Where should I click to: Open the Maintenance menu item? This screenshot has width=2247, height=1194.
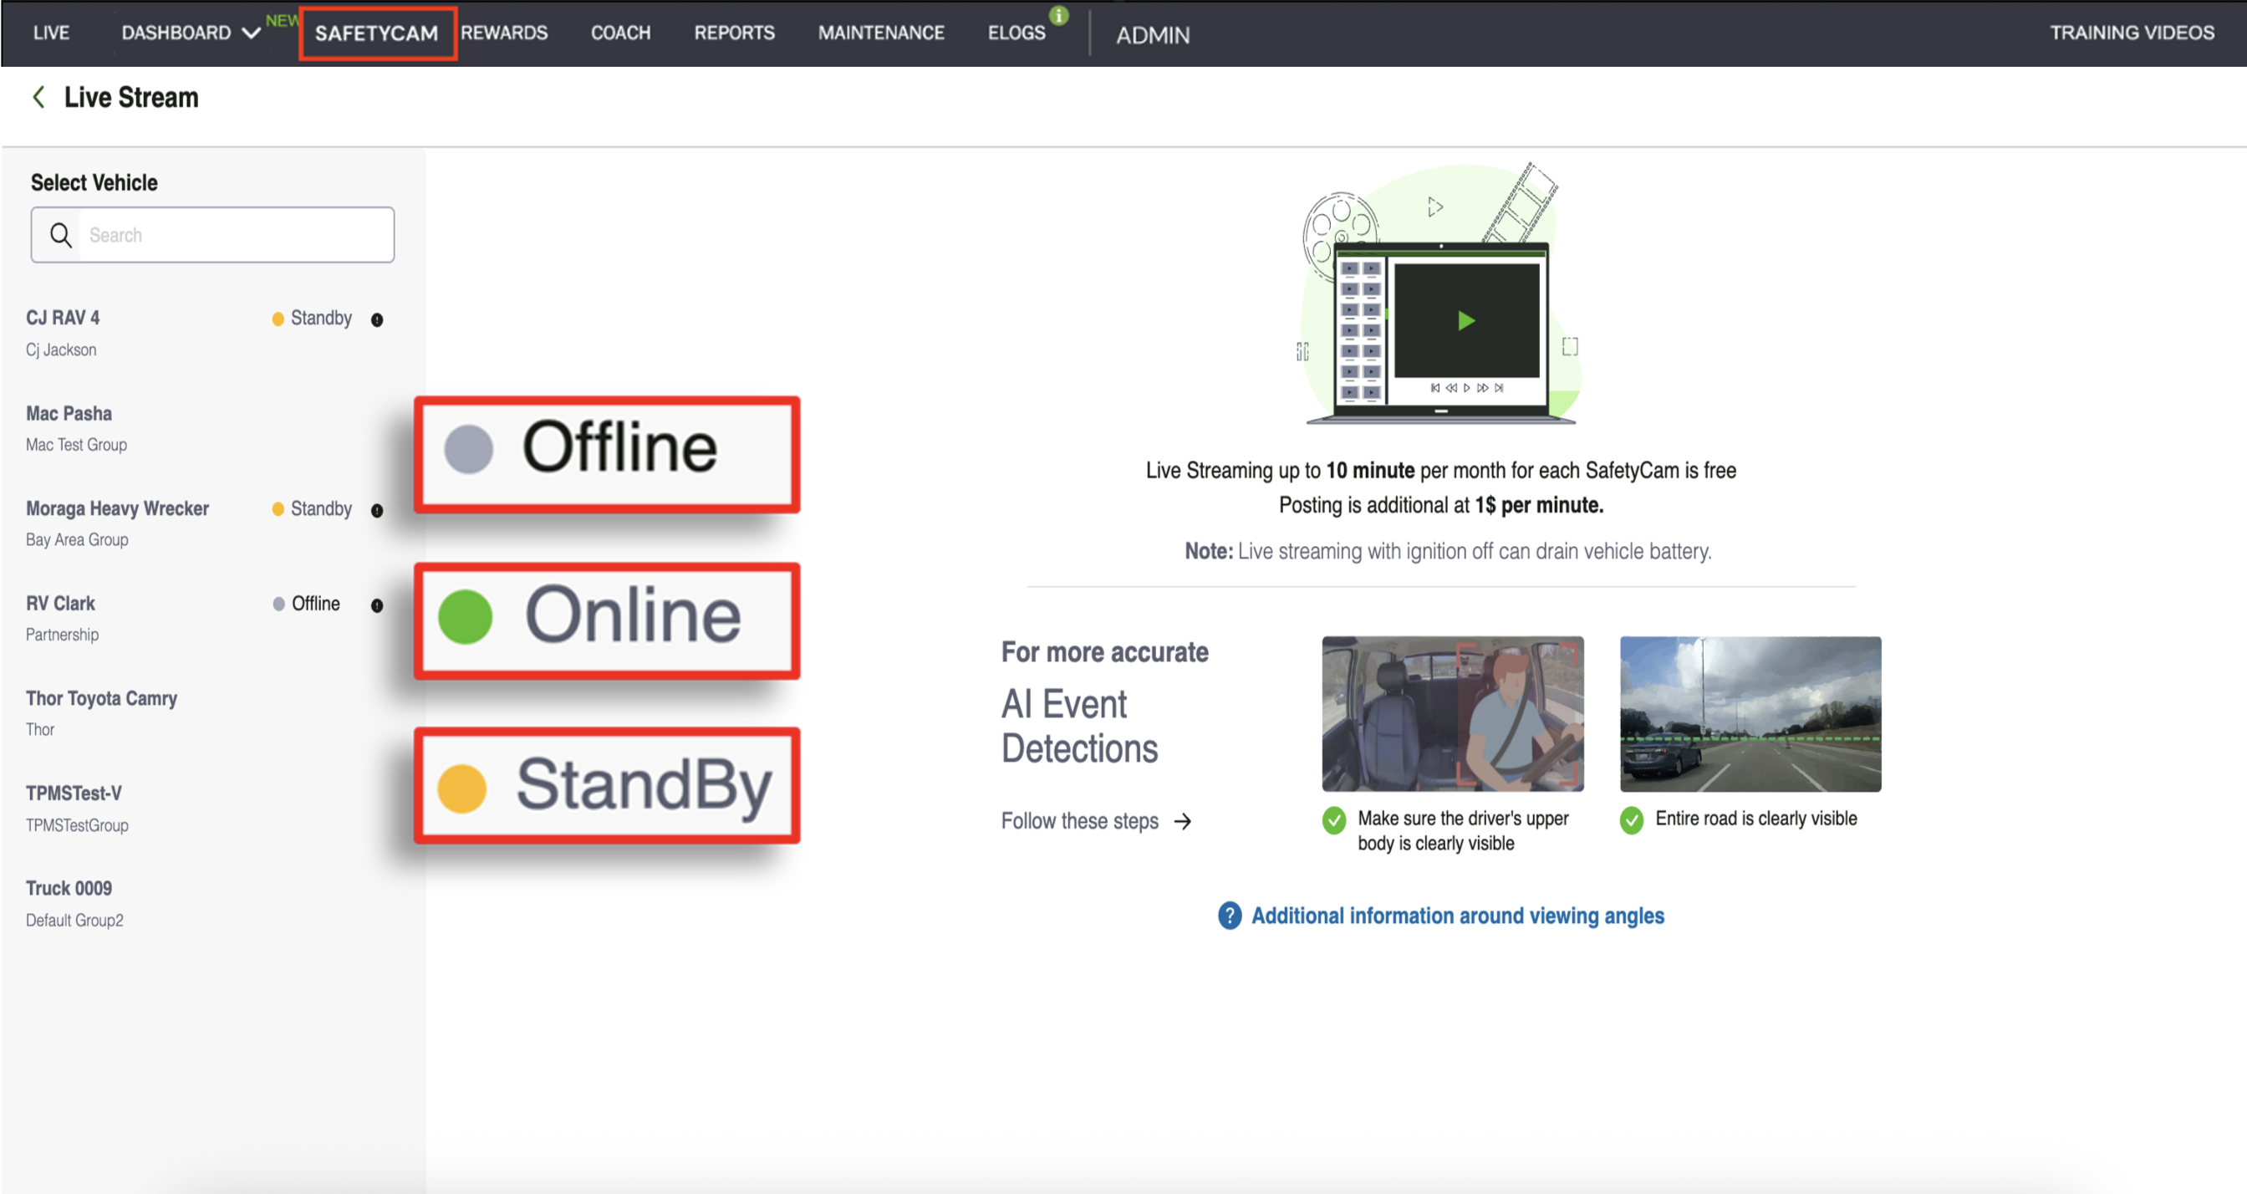[x=880, y=33]
